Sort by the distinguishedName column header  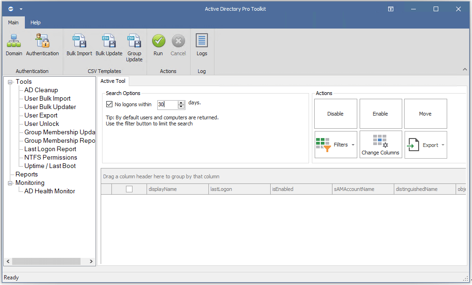425,189
